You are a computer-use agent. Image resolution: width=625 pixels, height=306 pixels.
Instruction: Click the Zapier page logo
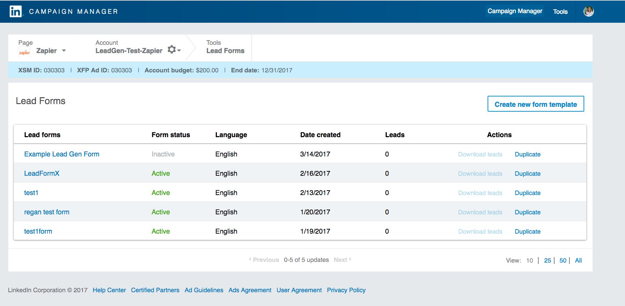pos(25,52)
